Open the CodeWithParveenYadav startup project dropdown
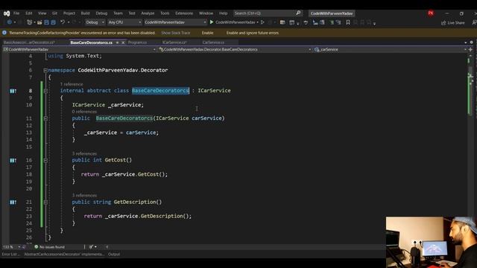 click(175, 22)
